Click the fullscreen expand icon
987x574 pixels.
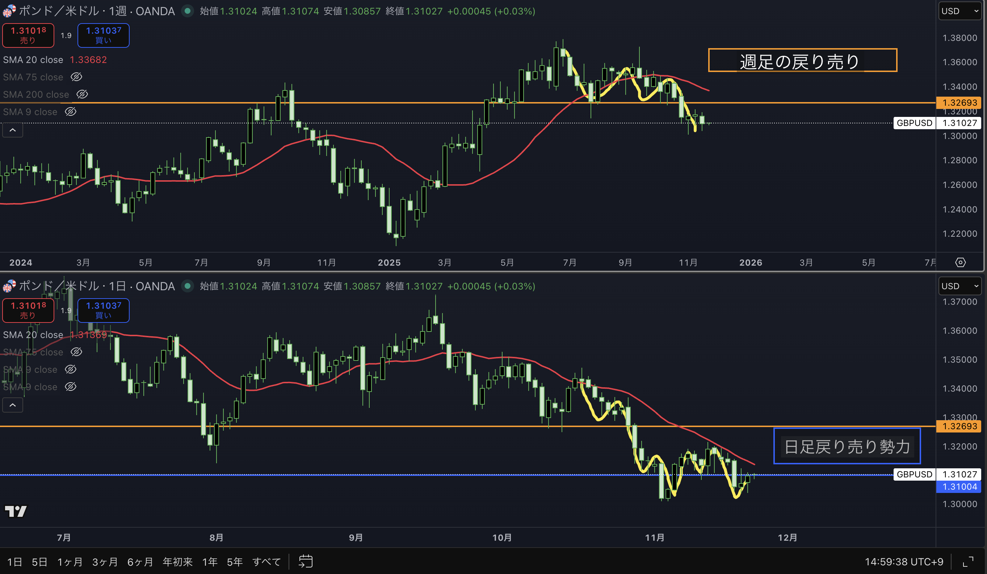(968, 561)
